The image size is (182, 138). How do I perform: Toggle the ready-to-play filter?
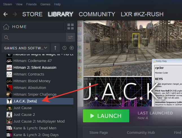pyautogui.click(x=72, y=48)
